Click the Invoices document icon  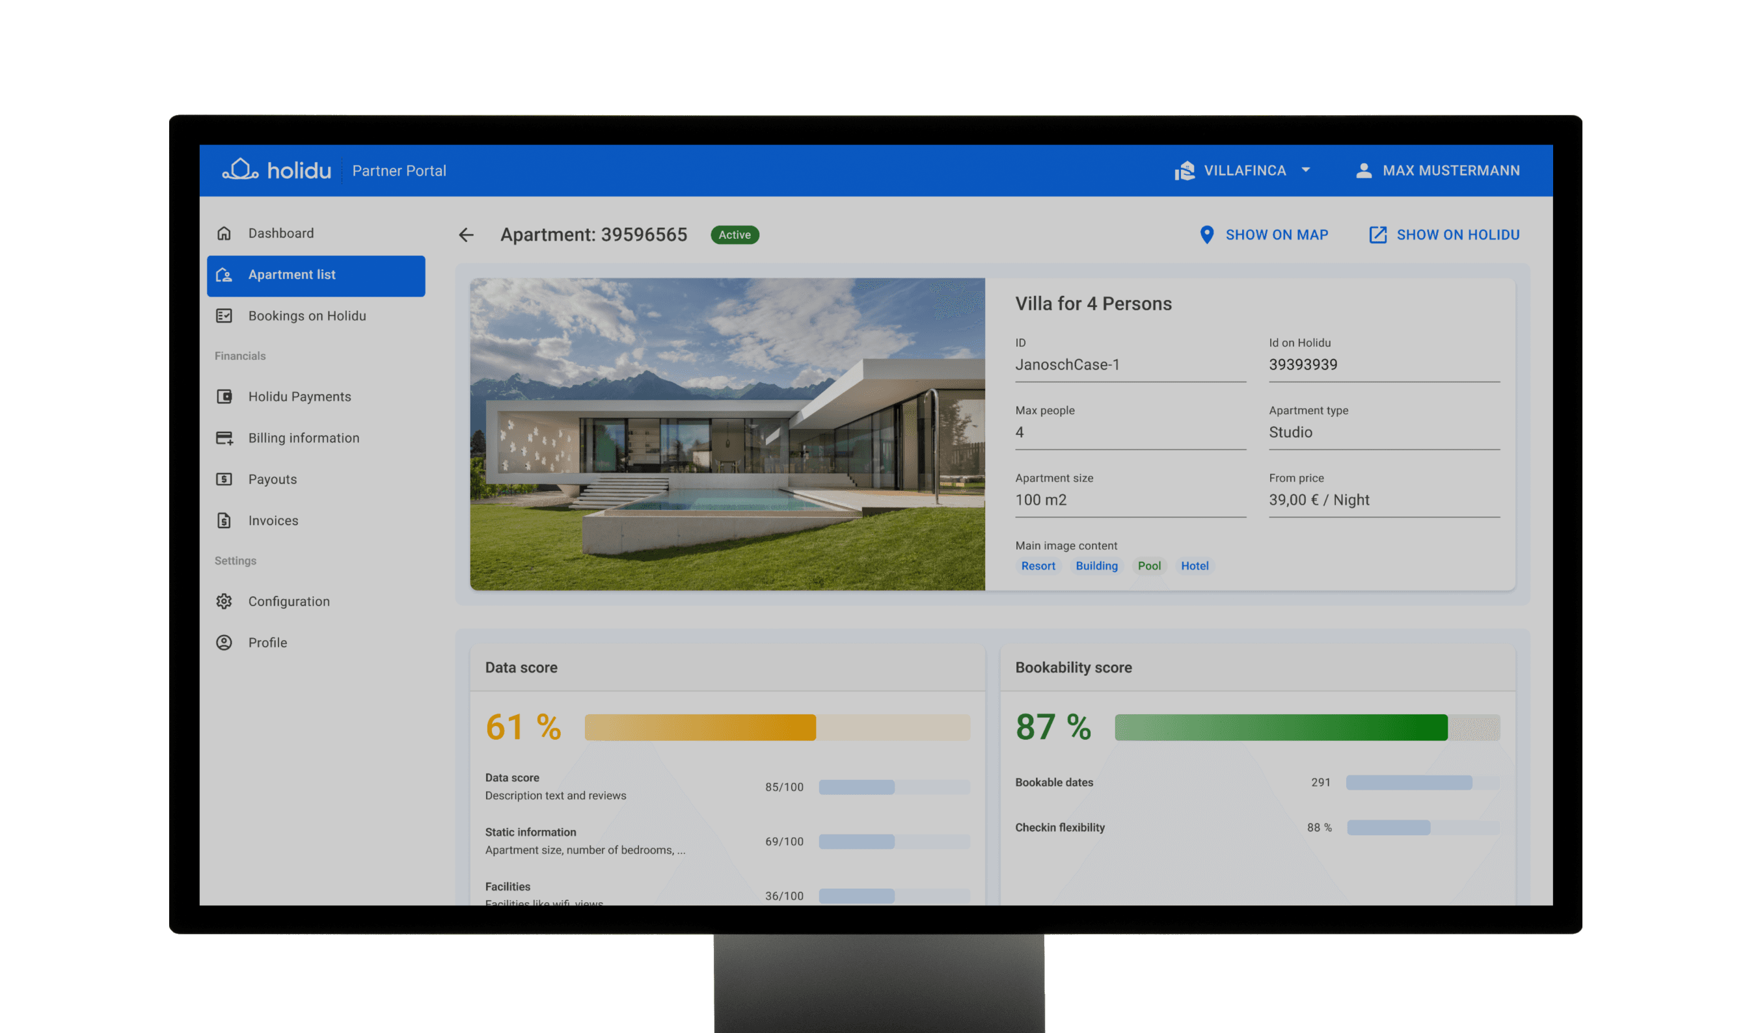223,520
